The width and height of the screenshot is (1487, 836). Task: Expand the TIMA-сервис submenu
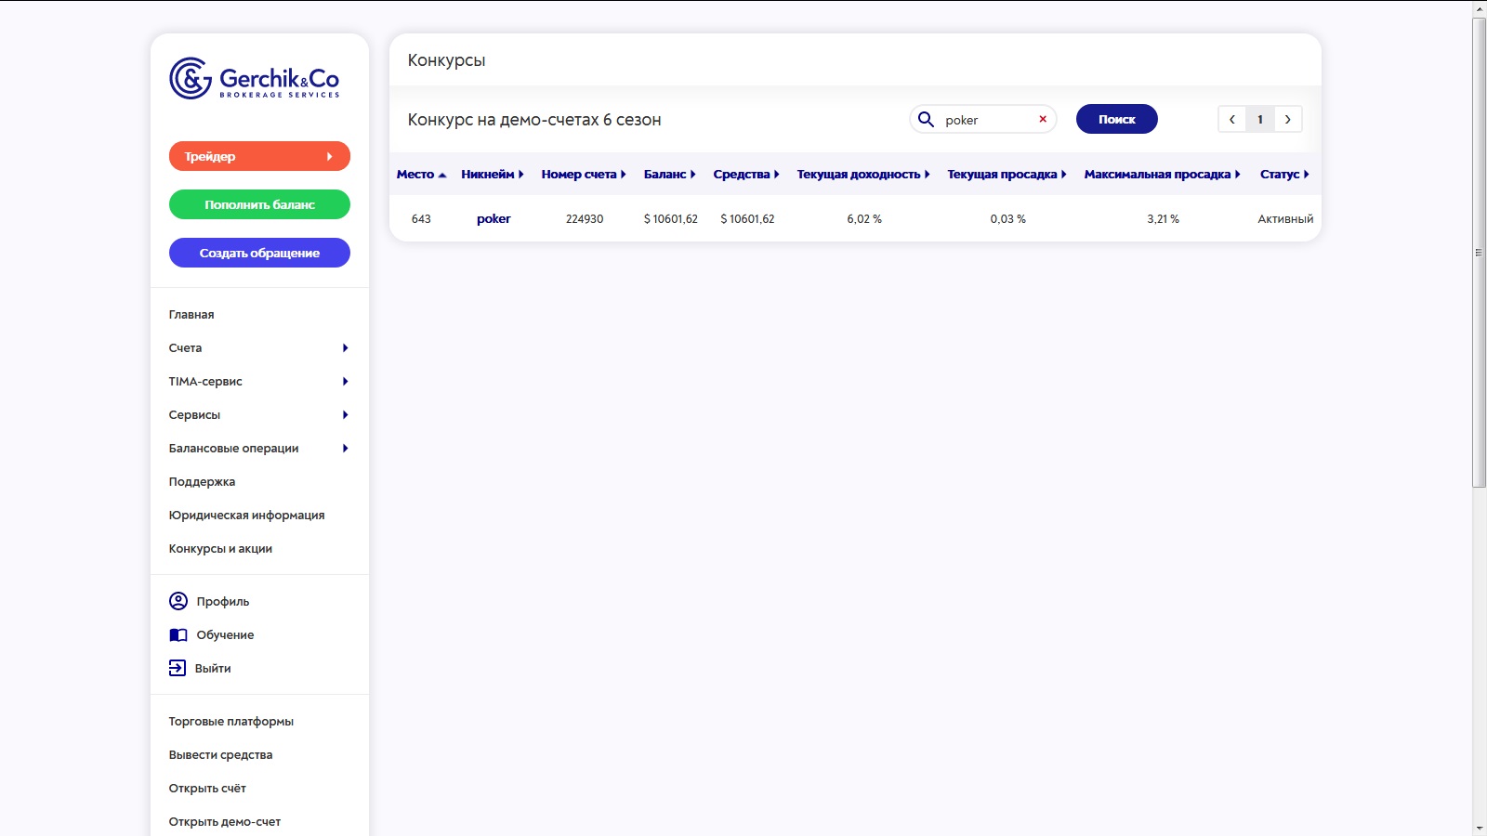(x=345, y=382)
